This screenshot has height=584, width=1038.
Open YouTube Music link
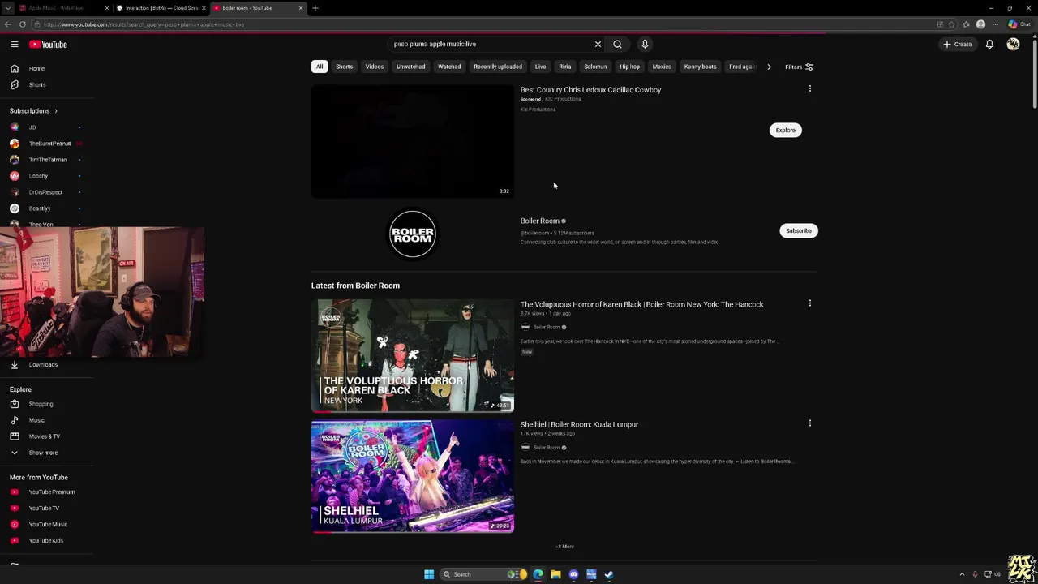tap(46, 525)
